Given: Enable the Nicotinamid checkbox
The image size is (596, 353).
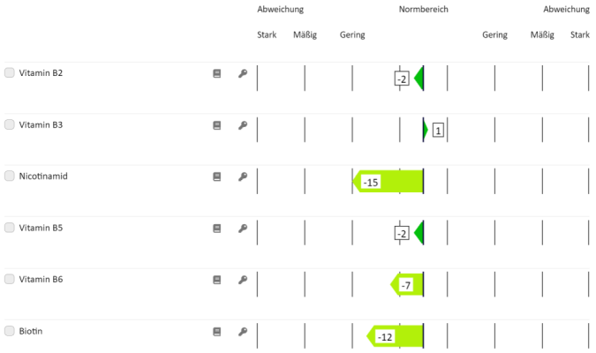Looking at the screenshot, I should (10, 176).
